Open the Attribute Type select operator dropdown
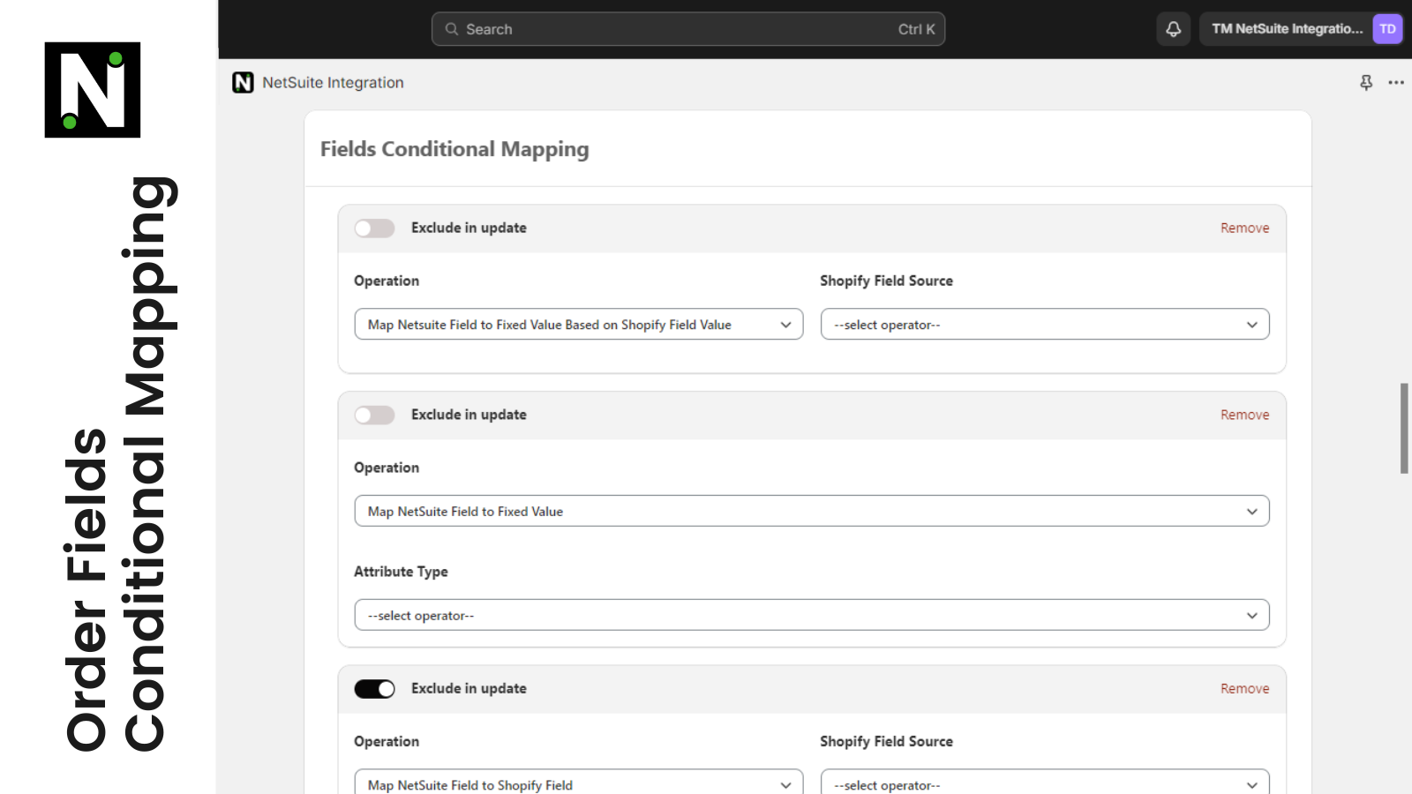1412x794 pixels. (x=811, y=615)
